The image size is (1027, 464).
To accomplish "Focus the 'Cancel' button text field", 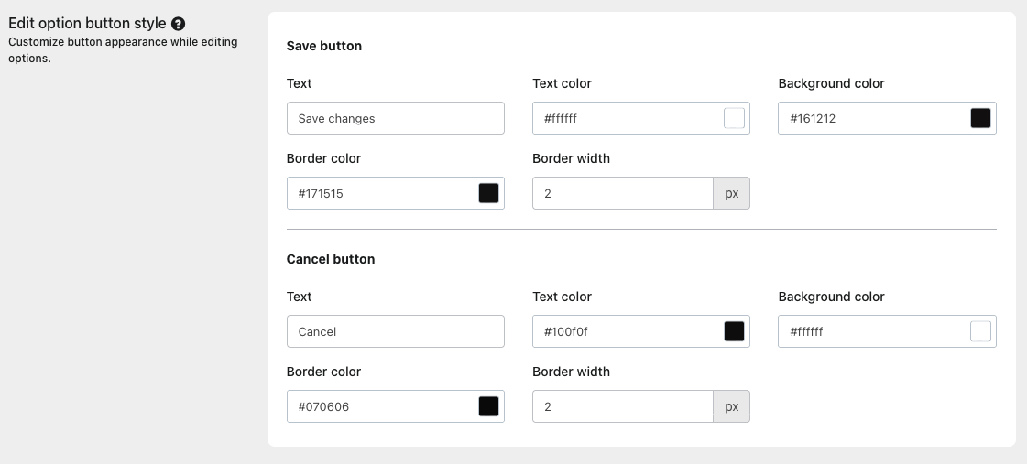I will (395, 331).
